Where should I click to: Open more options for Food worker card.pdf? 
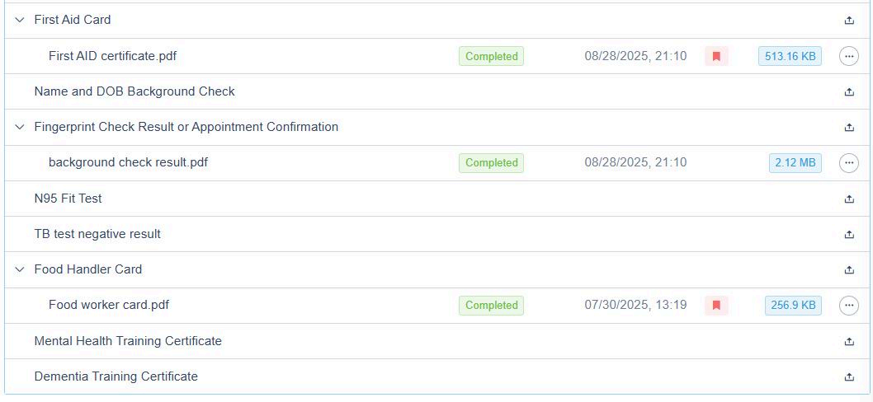click(x=848, y=306)
